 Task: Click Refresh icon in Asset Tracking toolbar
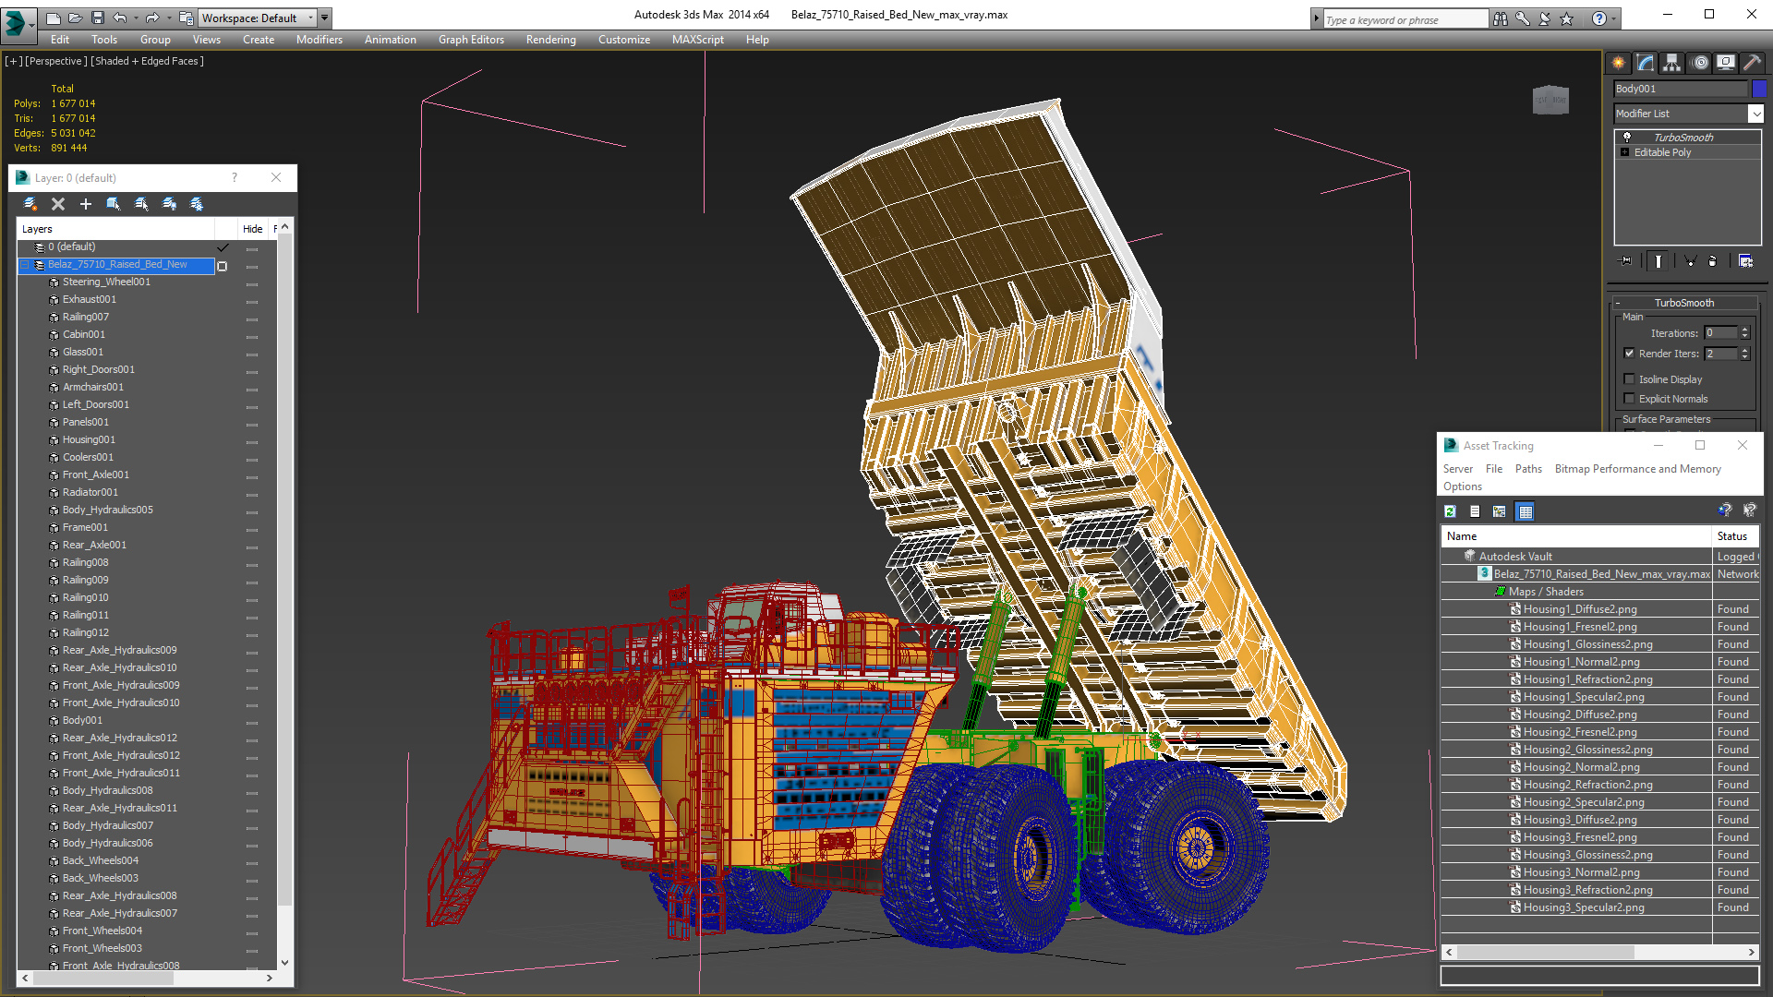(x=1450, y=511)
